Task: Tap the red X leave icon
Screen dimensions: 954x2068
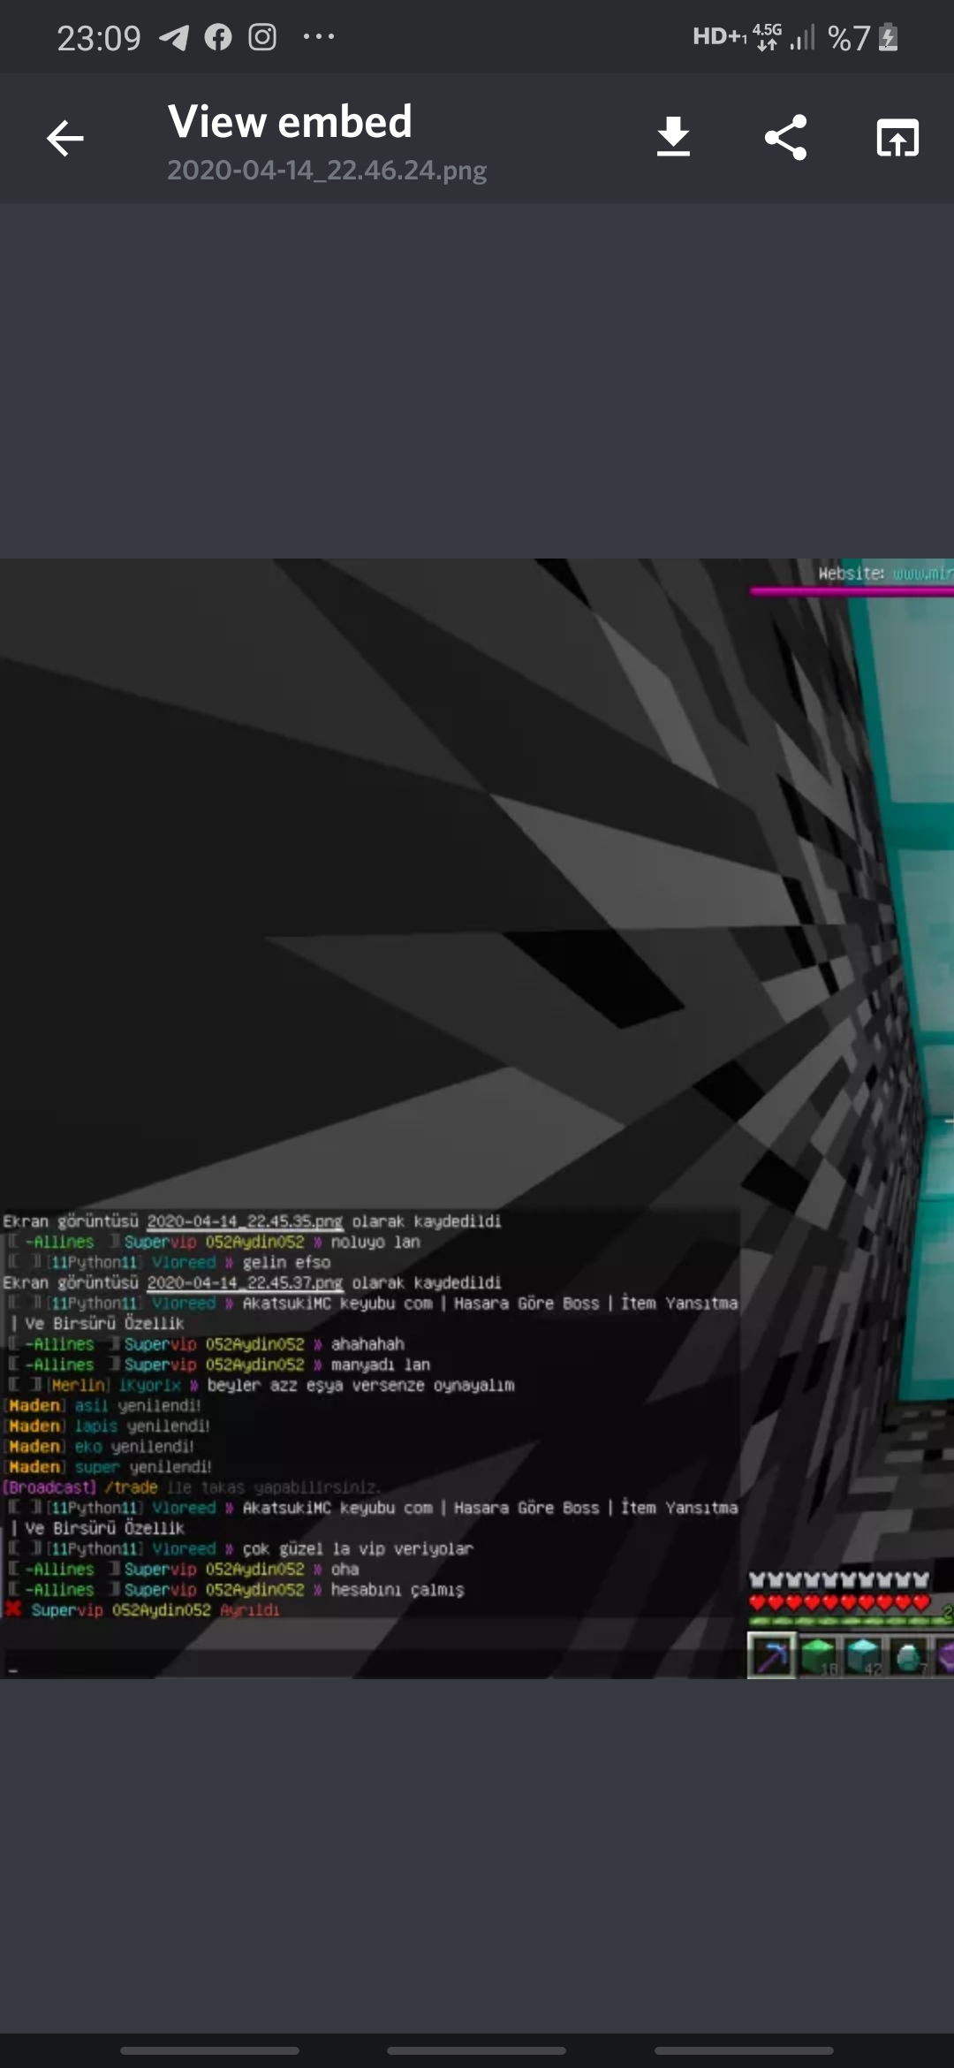Action: point(13,1609)
